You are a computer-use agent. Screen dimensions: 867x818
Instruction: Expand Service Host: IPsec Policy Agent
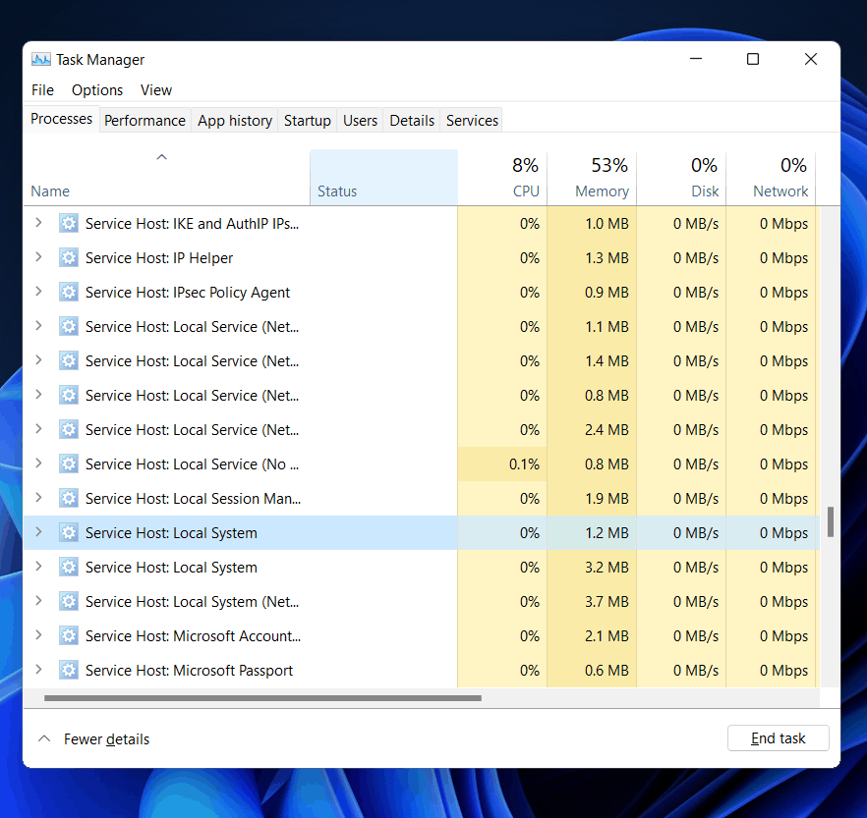[38, 292]
